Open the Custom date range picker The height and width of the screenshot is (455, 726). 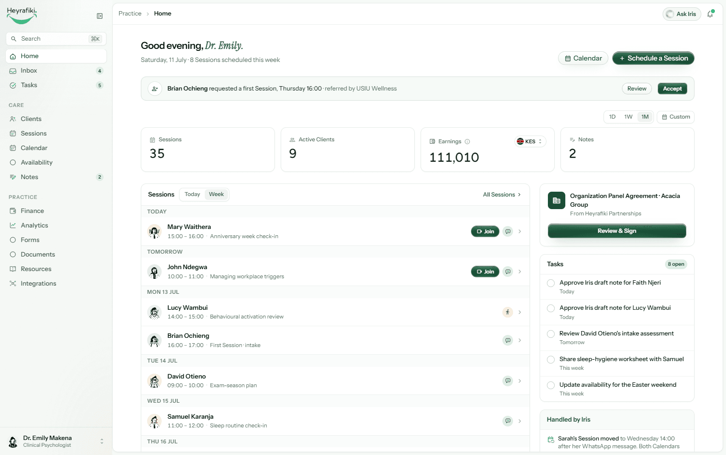676,117
